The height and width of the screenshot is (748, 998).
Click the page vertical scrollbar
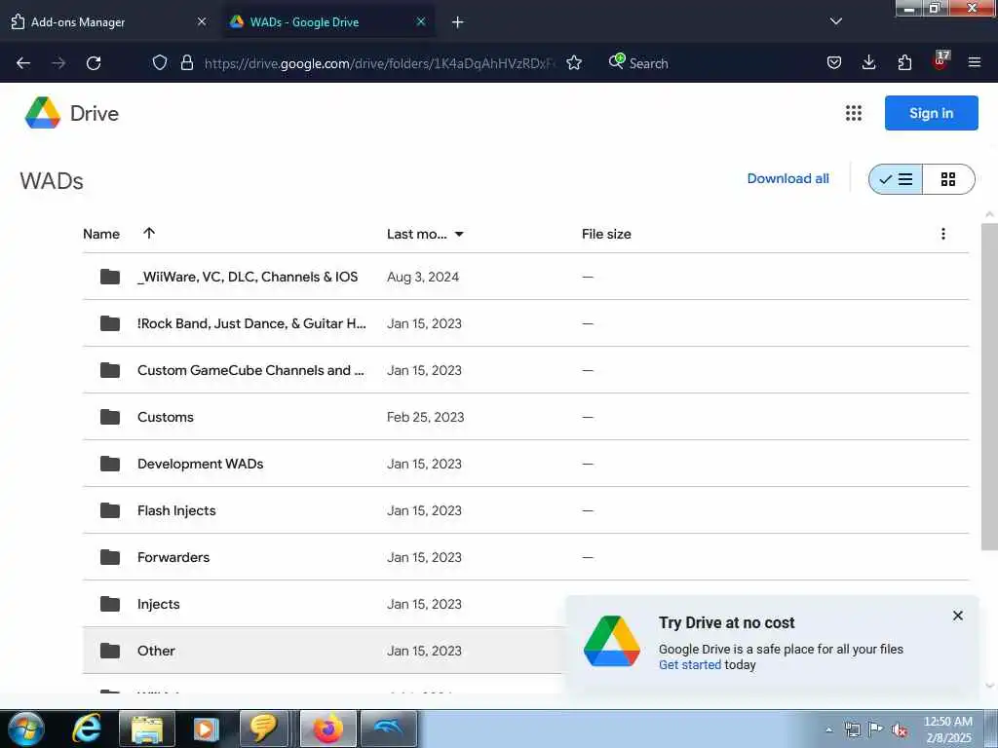point(989,387)
